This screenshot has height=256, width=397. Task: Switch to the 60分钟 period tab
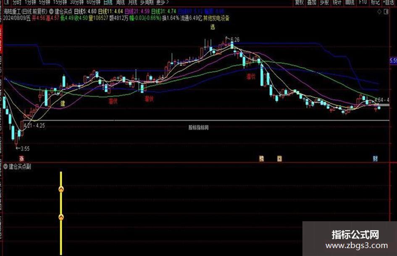[x=93, y=2]
